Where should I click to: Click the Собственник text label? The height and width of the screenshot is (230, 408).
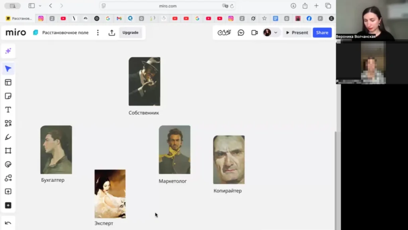coord(143,113)
